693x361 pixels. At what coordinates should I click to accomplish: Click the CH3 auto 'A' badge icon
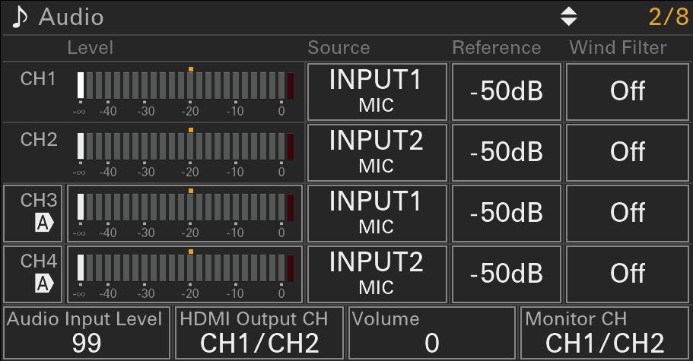pyautogui.click(x=45, y=222)
